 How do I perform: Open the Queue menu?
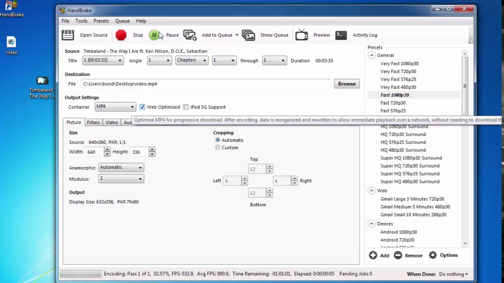(122, 21)
